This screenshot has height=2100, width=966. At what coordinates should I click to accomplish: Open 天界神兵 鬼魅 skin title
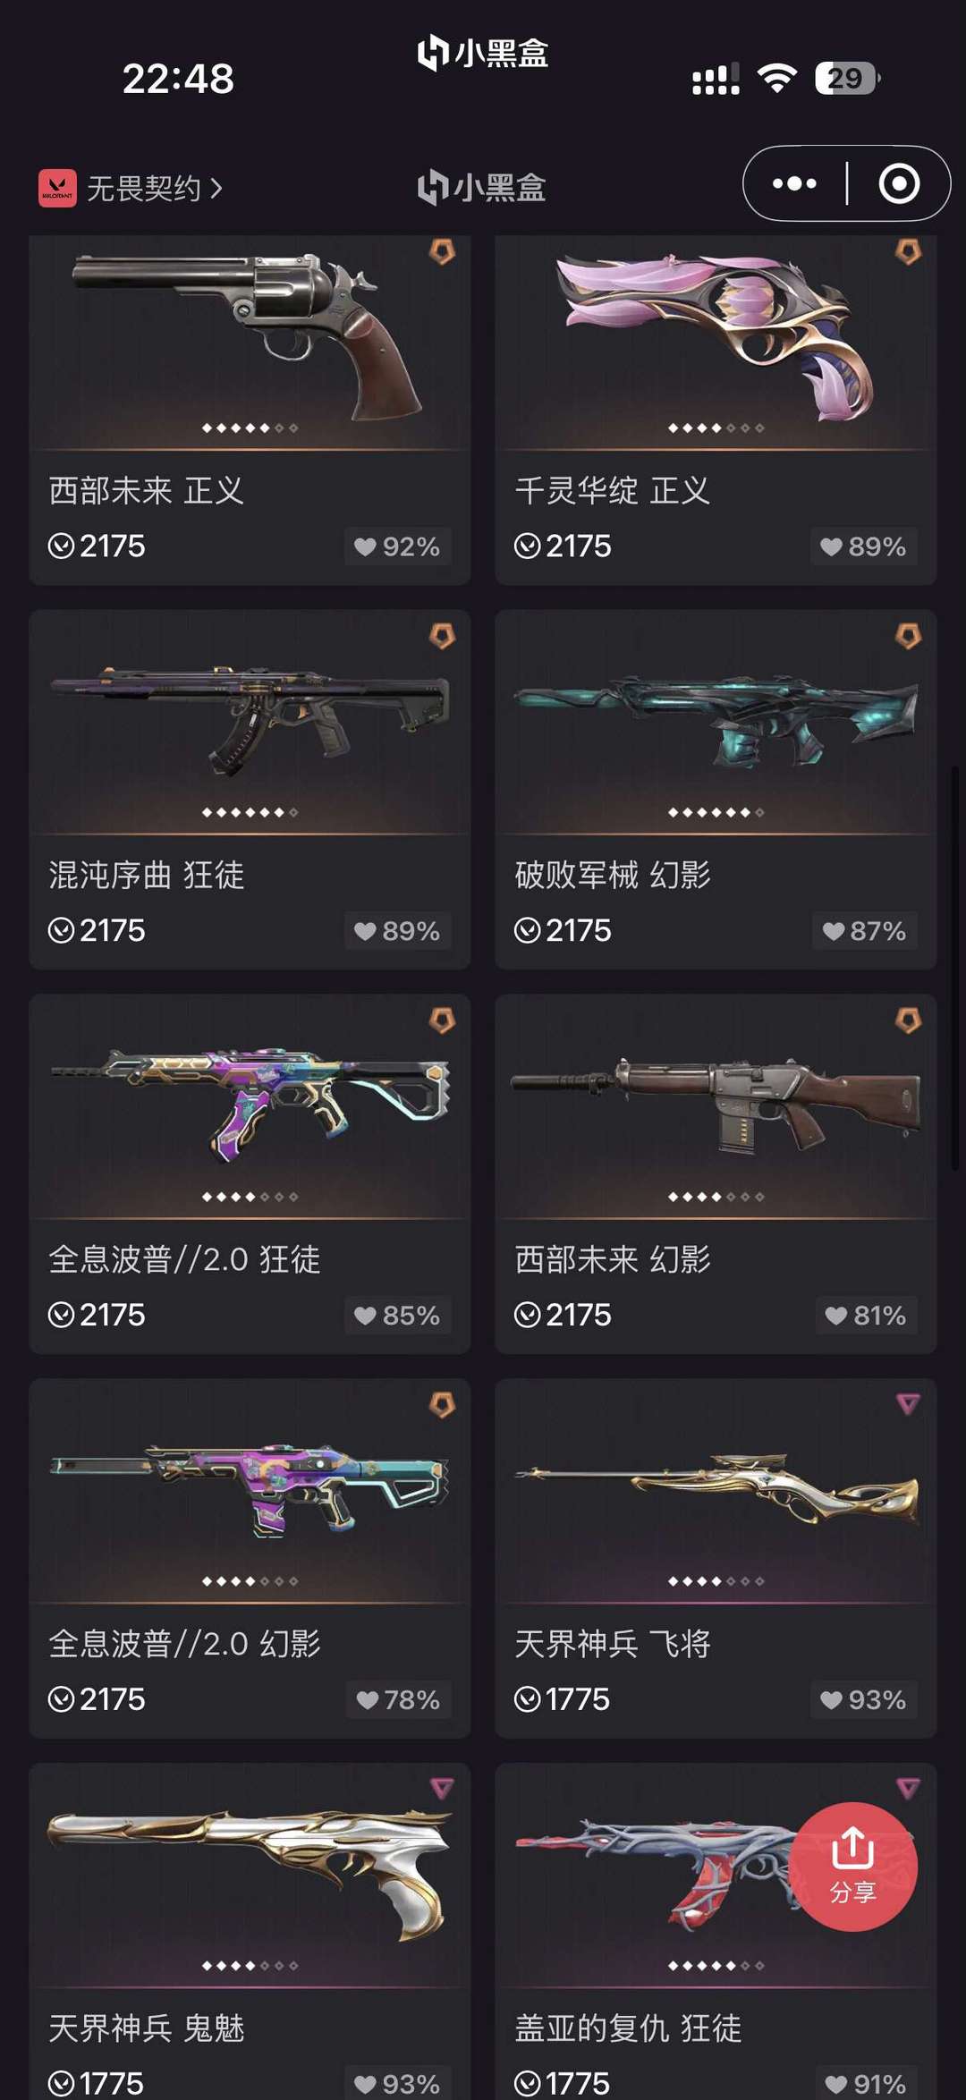(147, 2028)
